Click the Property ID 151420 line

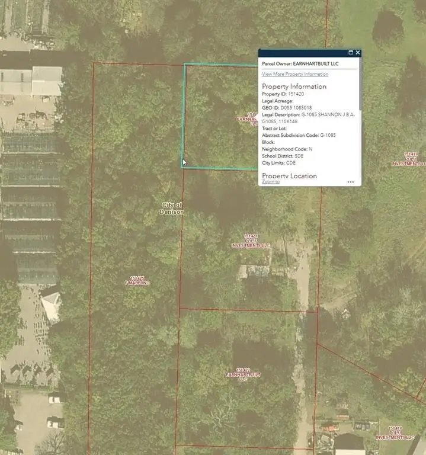283,94
